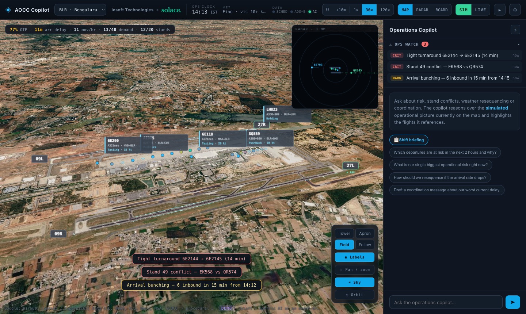The width and height of the screenshot is (526, 314).
Task: Switch to the RADAR view tab
Action: point(422,10)
